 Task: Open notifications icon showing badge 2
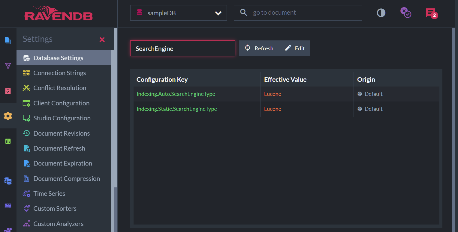pyautogui.click(x=431, y=13)
